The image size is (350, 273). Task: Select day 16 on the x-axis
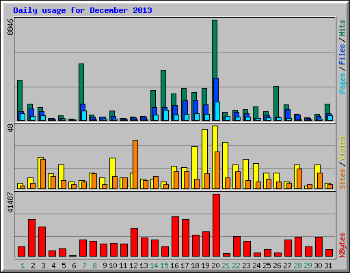click(174, 265)
